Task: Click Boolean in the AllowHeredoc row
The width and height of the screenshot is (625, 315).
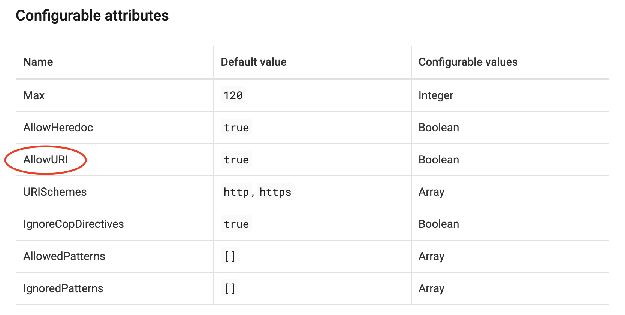Action: click(x=439, y=128)
